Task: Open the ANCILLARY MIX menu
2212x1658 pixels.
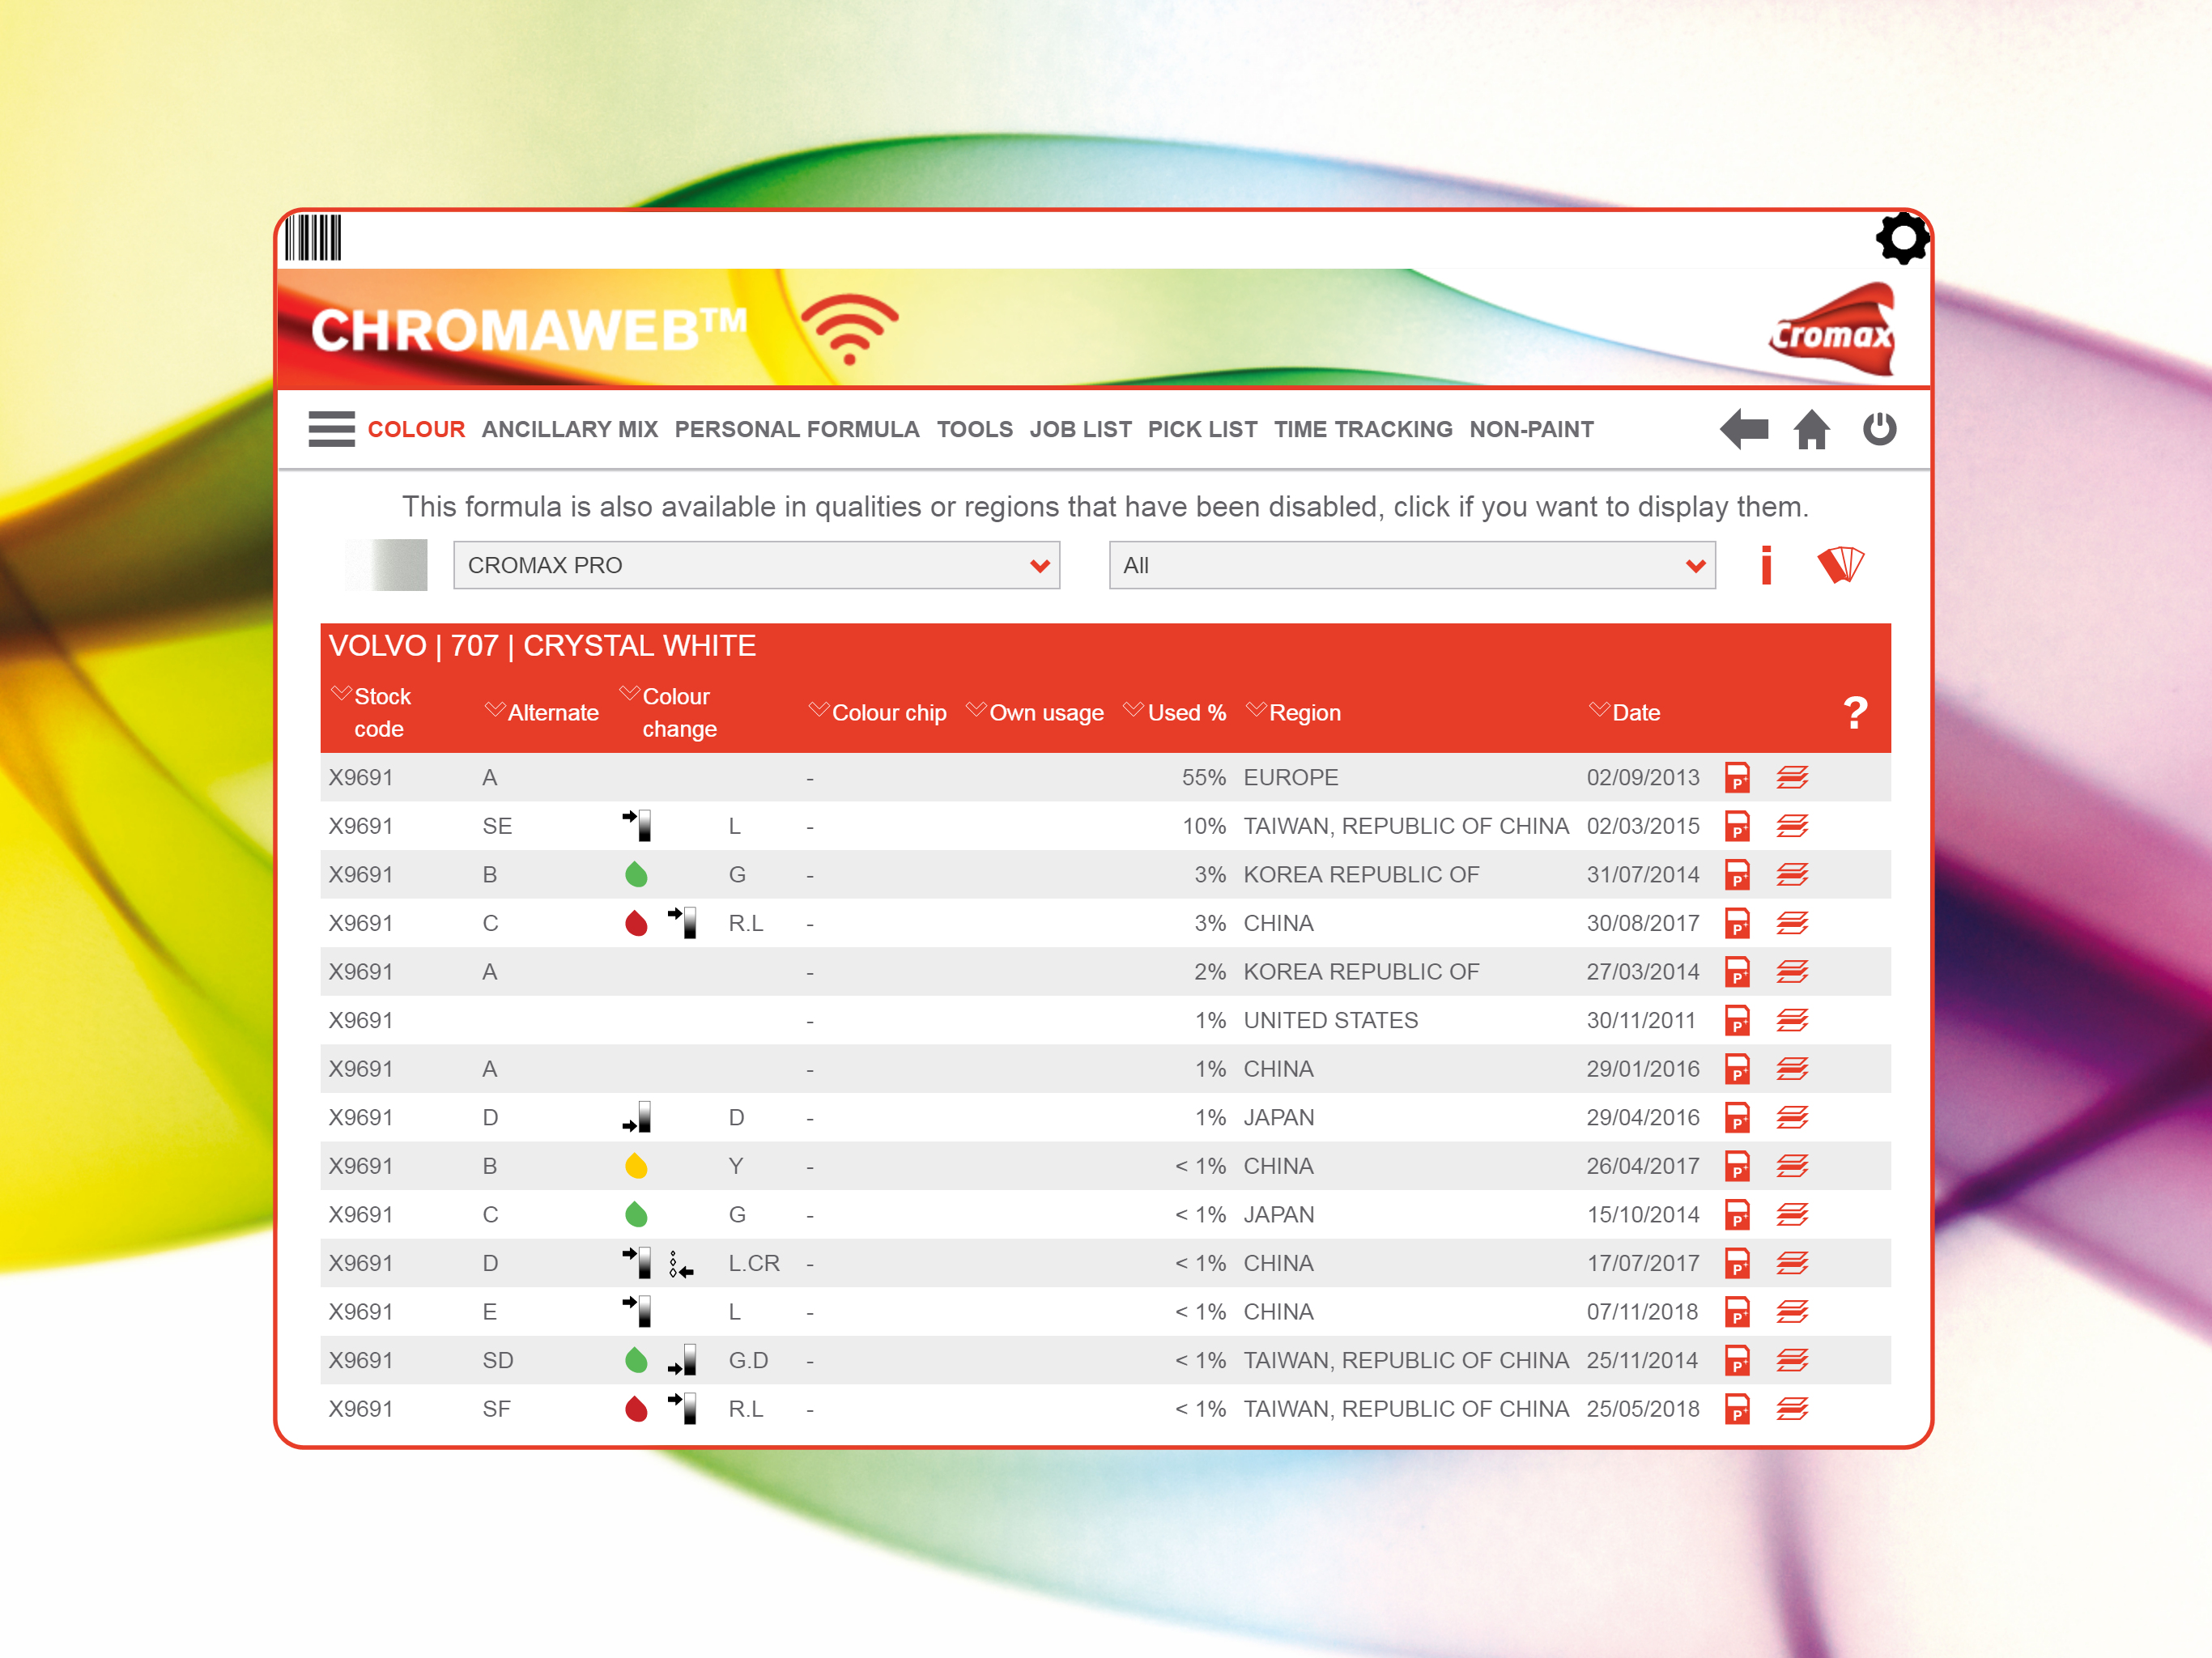Action: point(570,429)
